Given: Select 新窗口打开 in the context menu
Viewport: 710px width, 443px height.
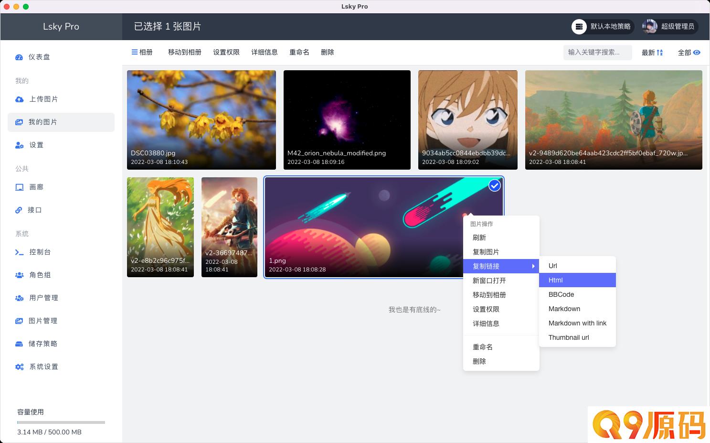Looking at the screenshot, I should (x=501, y=281).
